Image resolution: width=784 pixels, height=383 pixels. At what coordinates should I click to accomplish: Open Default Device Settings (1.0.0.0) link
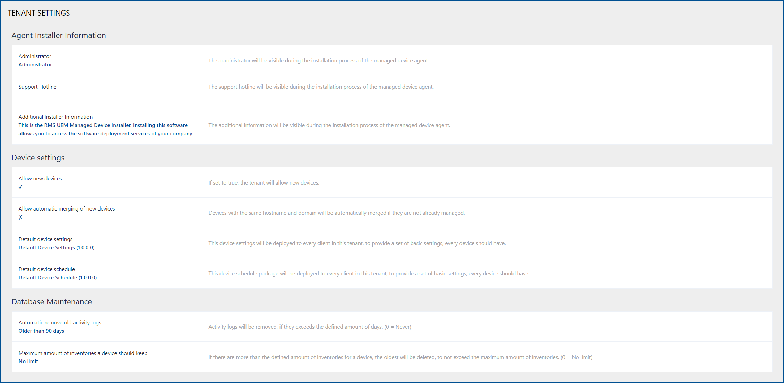point(57,248)
